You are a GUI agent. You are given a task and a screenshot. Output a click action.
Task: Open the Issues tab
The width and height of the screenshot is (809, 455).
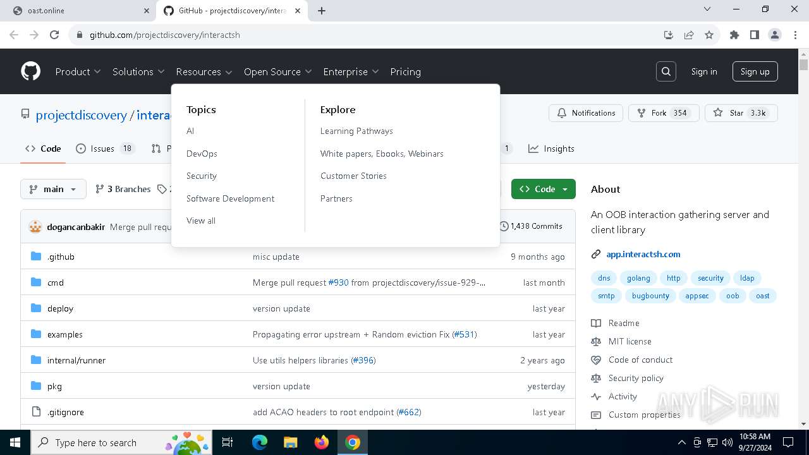pos(106,149)
